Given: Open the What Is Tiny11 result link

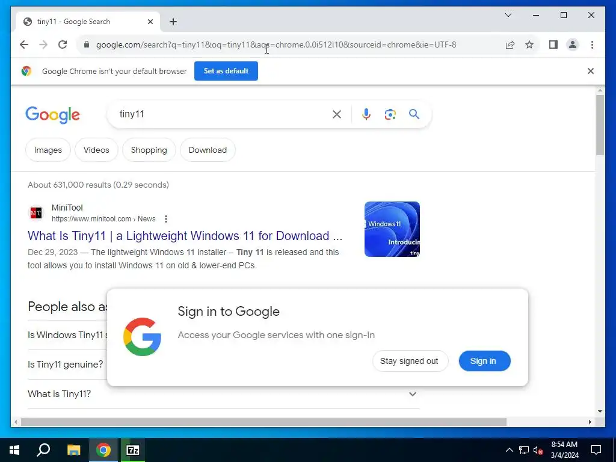Looking at the screenshot, I should tap(185, 236).
